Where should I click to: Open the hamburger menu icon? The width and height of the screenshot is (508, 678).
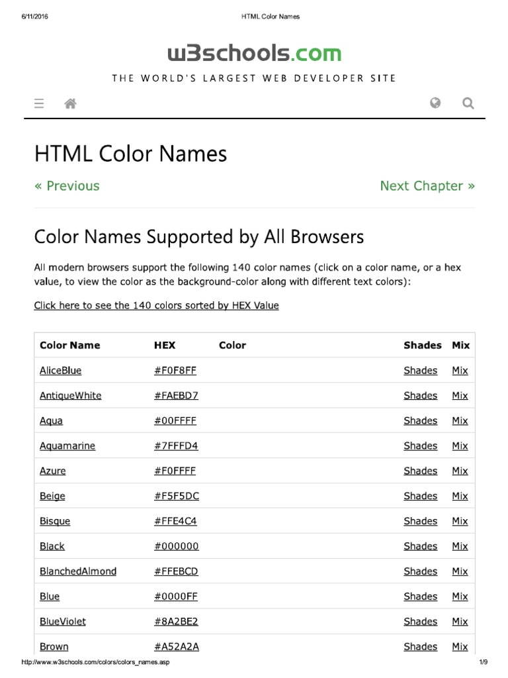39,103
